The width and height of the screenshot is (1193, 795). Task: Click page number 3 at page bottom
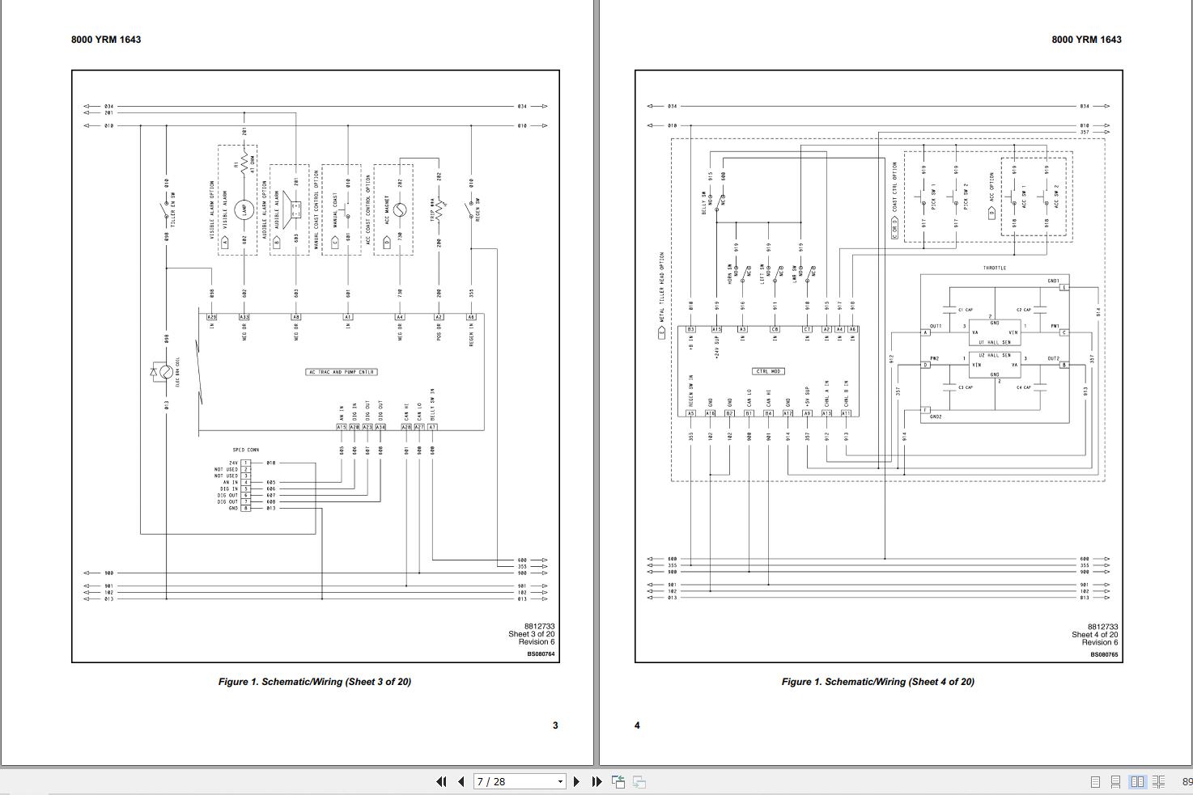555,725
